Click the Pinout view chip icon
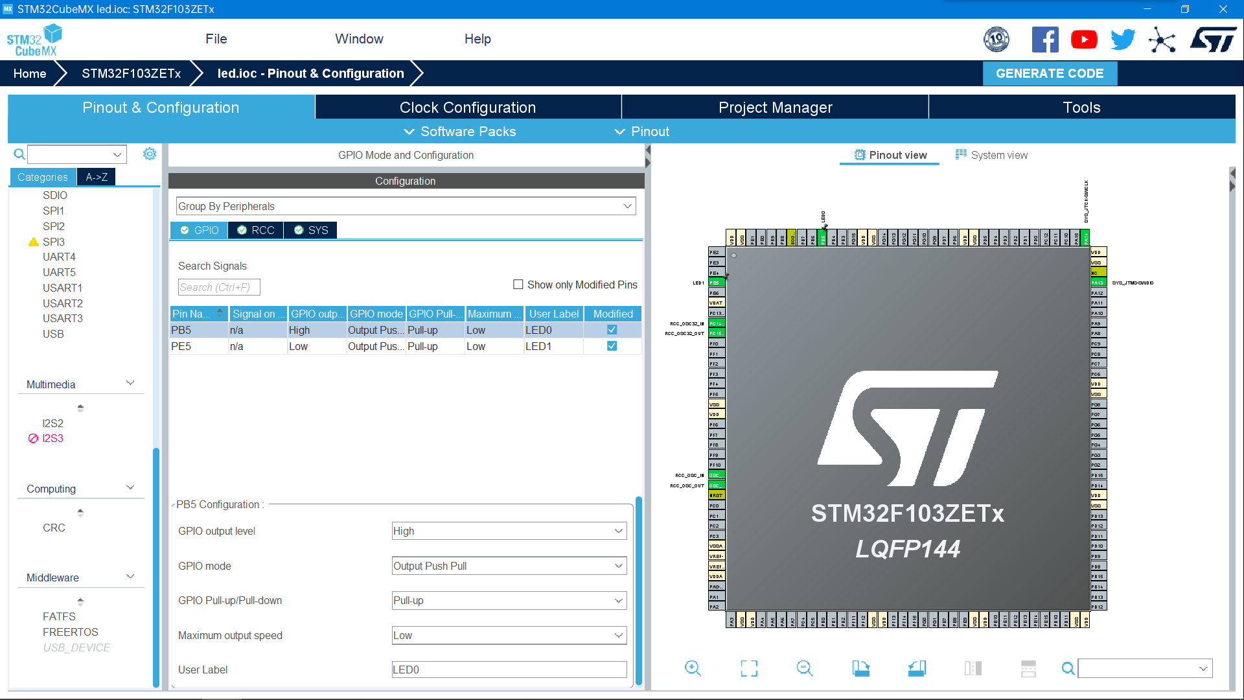Image resolution: width=1244 pixels, height=700 pixels. coord(860,155)
